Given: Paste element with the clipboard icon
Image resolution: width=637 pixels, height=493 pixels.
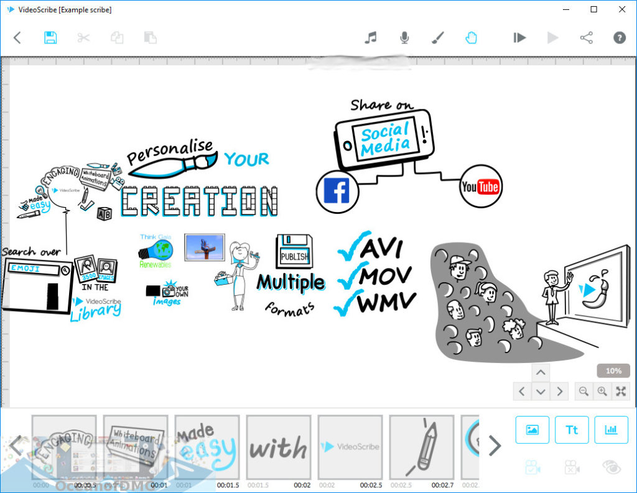Looking at the screenshot, I should coord(151,38).
